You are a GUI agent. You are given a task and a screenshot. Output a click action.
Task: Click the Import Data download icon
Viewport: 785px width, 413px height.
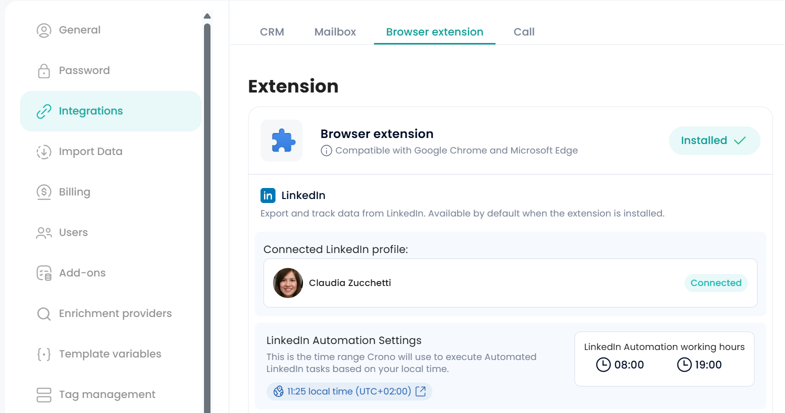click(44, 151)
